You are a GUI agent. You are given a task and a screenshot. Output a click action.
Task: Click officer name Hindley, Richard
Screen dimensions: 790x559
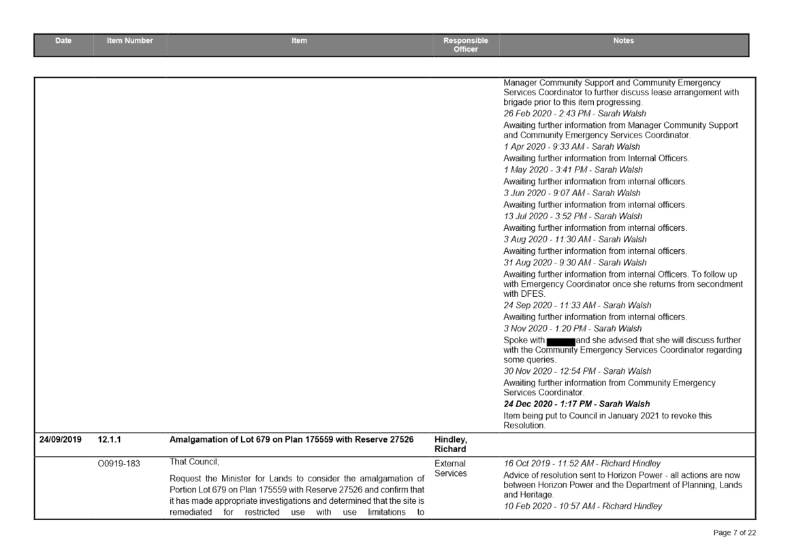[451, 444]
